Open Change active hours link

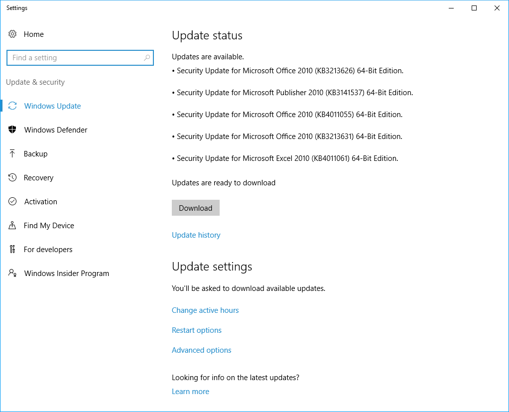(205, 310)
